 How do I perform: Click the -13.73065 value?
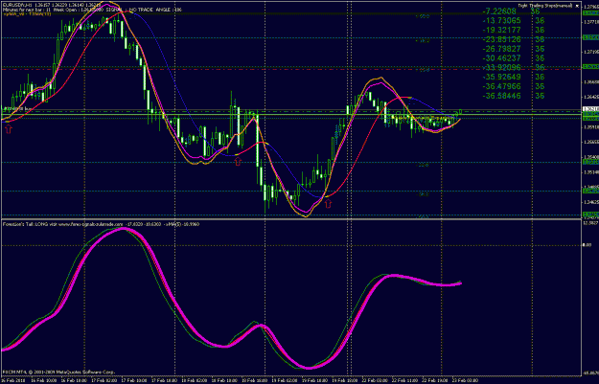click(x=501, y=21)
